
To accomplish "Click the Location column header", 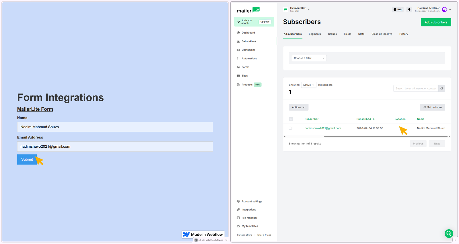I will pos(400,119).
